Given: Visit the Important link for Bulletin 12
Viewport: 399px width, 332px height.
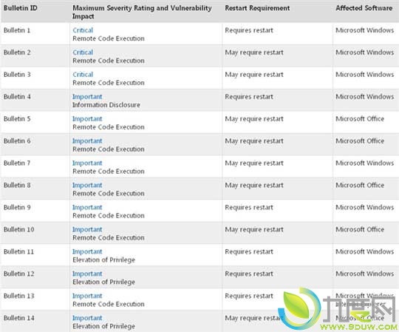Looking at the screenshot, I should pos(87,274).
